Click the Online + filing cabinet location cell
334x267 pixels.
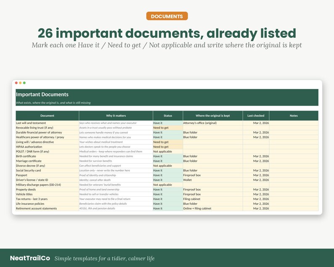tap(213, 209)
